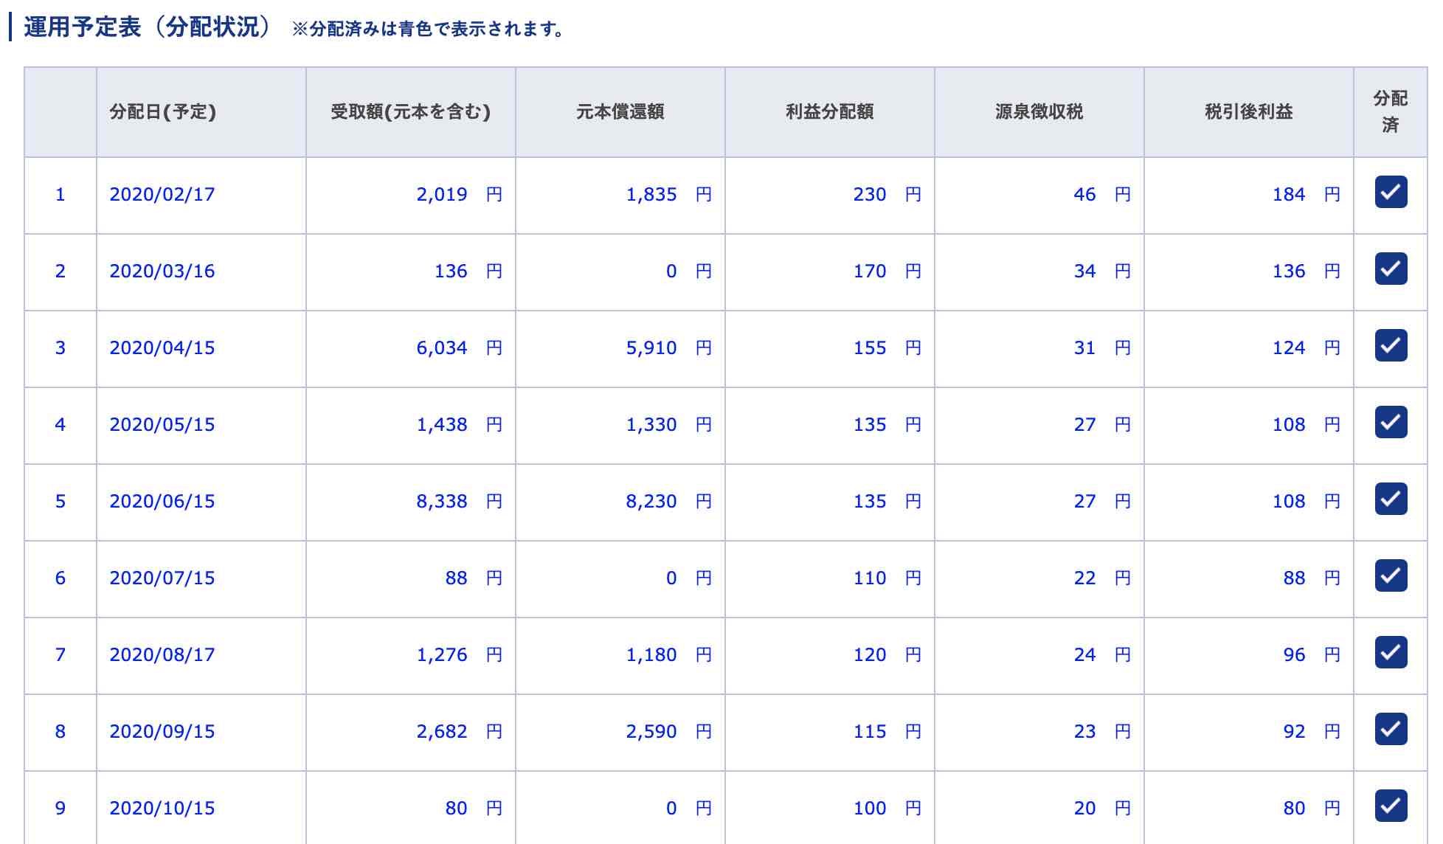This screenshot has width=1443, height=844.
Task: Click the withholding tax 31 円
Action: point(1102,347)
